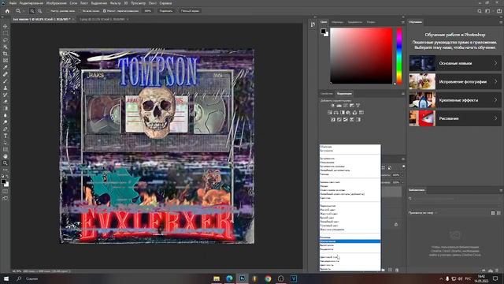
Task: Choose the zoom-out mode icon
Action: coord(40,11)
